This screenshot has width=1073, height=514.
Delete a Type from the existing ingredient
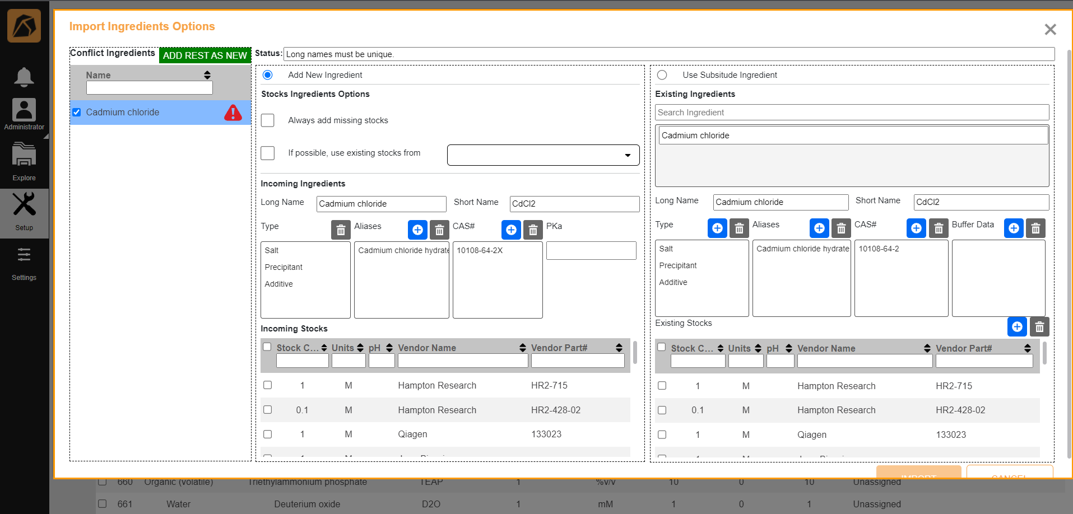pos(739,228)
